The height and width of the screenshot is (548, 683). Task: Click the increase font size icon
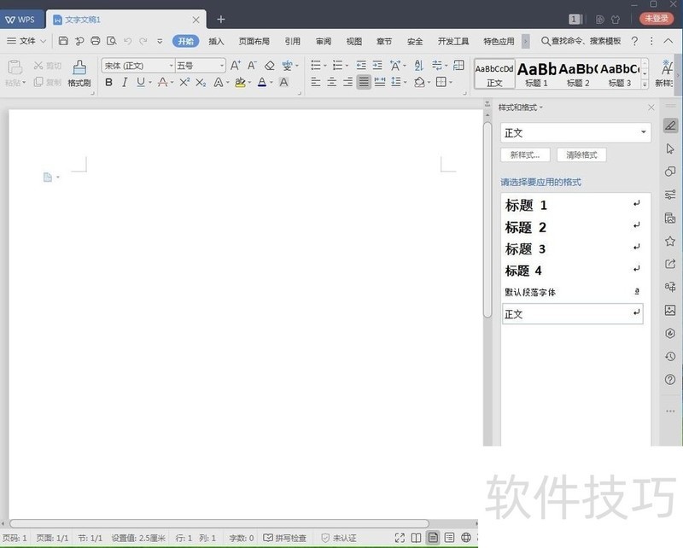pos(236,66)
